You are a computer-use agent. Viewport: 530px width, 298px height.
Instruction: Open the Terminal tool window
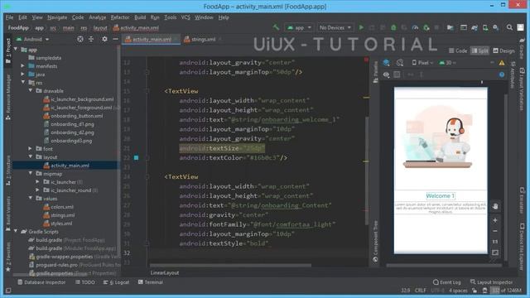151,282
